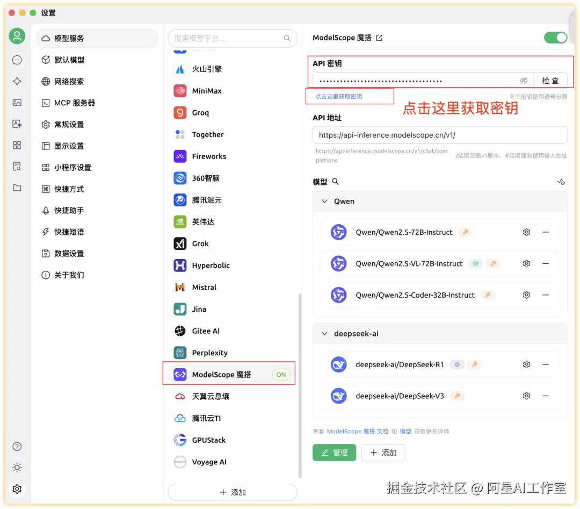This screenshot has height=509, width=580.
Task: Select 网络搜索 settings section
Action: (97, 82)
